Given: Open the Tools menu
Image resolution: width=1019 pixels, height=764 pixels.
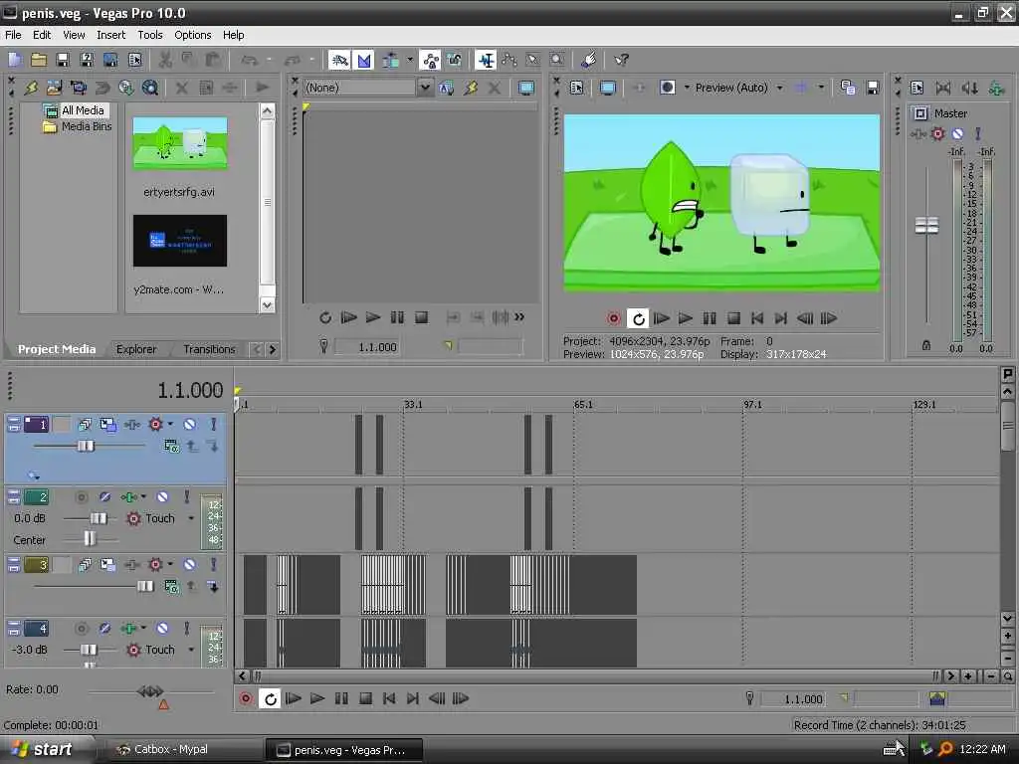Looking at the screenshot, I should point(150,35).
